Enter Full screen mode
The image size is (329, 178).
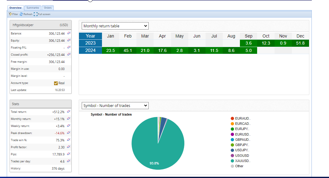click(x=42, y=14)
